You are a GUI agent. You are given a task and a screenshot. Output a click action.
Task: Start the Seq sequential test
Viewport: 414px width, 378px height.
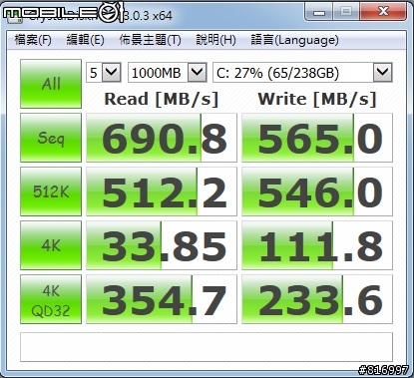pos(51,138)
